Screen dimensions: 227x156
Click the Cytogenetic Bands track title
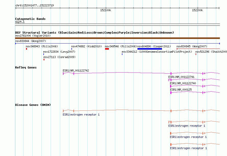[x=30, y=19]
